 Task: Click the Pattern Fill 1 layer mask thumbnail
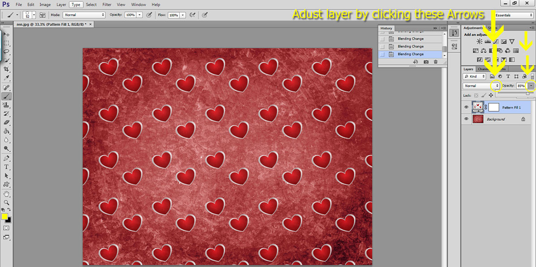tap(493, 107)
